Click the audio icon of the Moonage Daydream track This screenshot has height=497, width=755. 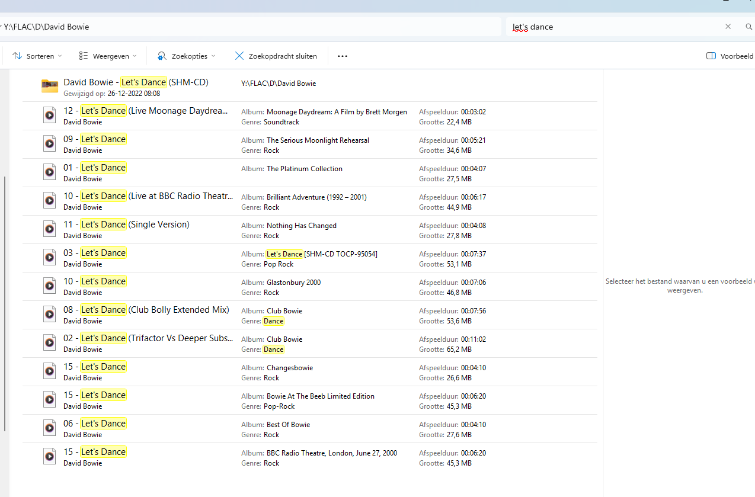click(x=50, y=116)
